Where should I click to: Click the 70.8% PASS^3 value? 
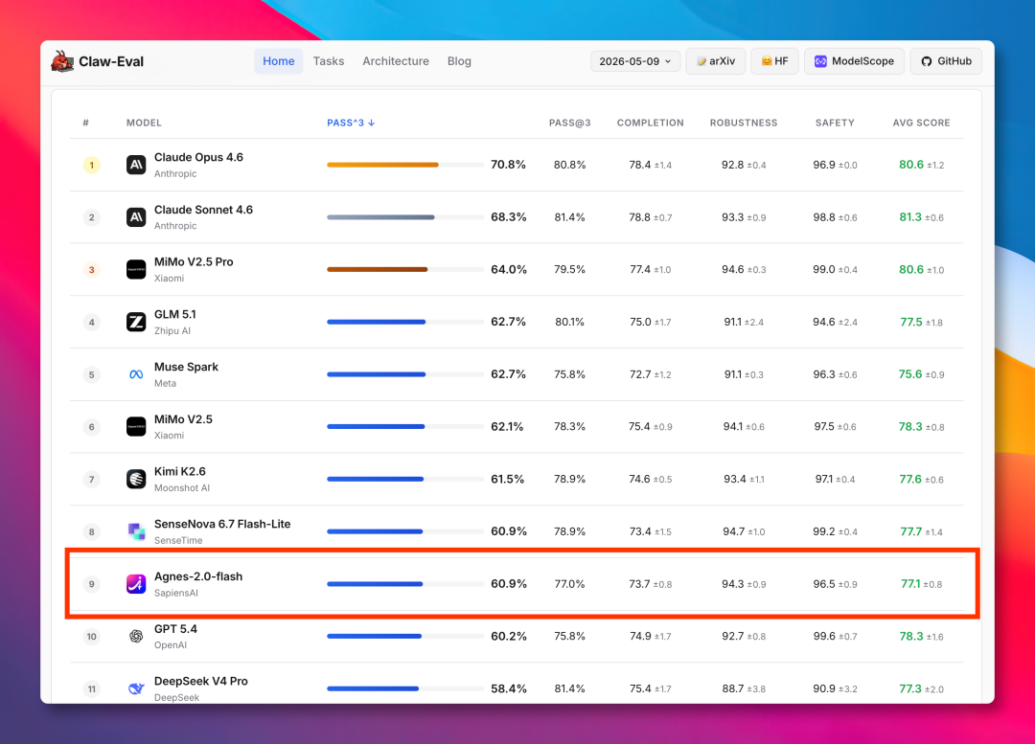tap(508, 165)
